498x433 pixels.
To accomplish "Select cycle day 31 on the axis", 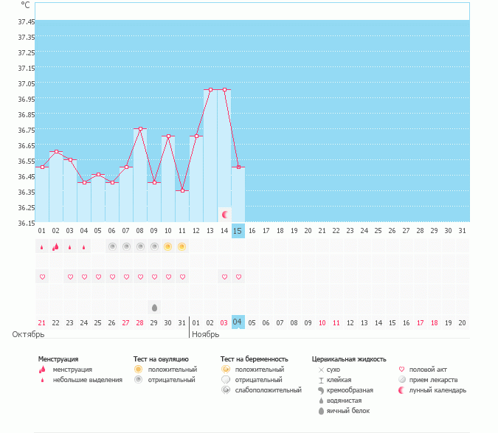I will pos(462,231).
